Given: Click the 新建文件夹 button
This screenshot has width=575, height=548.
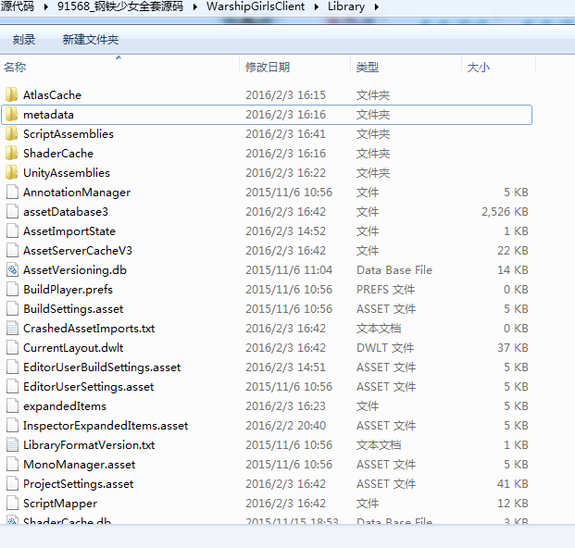Looking at the screenshot, I should [91, 40].
